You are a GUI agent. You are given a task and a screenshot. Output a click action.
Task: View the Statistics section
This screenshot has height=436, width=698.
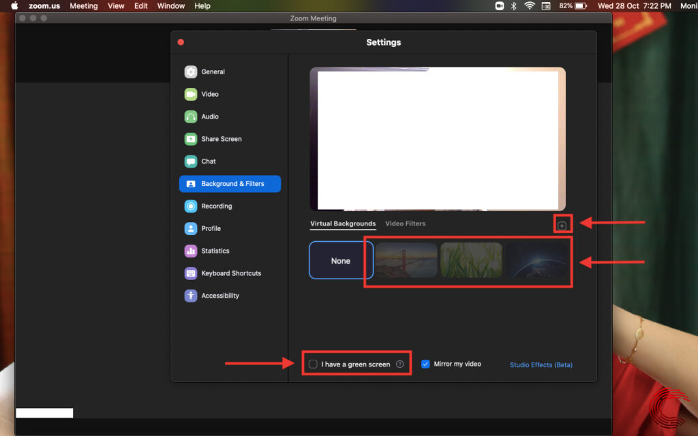coord(207,251)
